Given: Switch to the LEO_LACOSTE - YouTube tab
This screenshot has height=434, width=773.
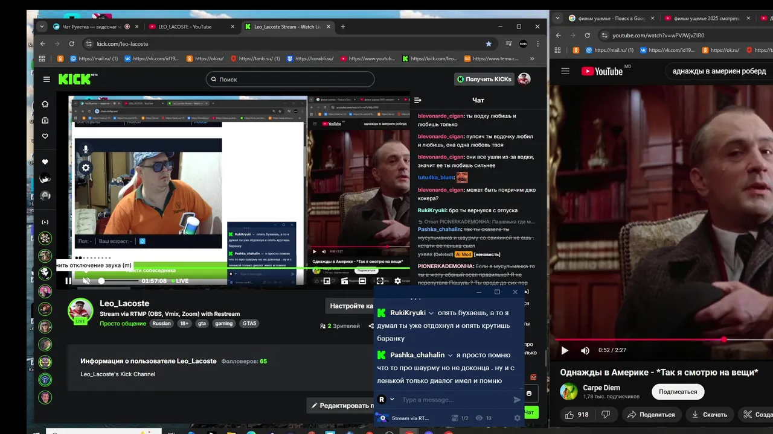Looking at the screenshot, I should [x=191, y=27].
